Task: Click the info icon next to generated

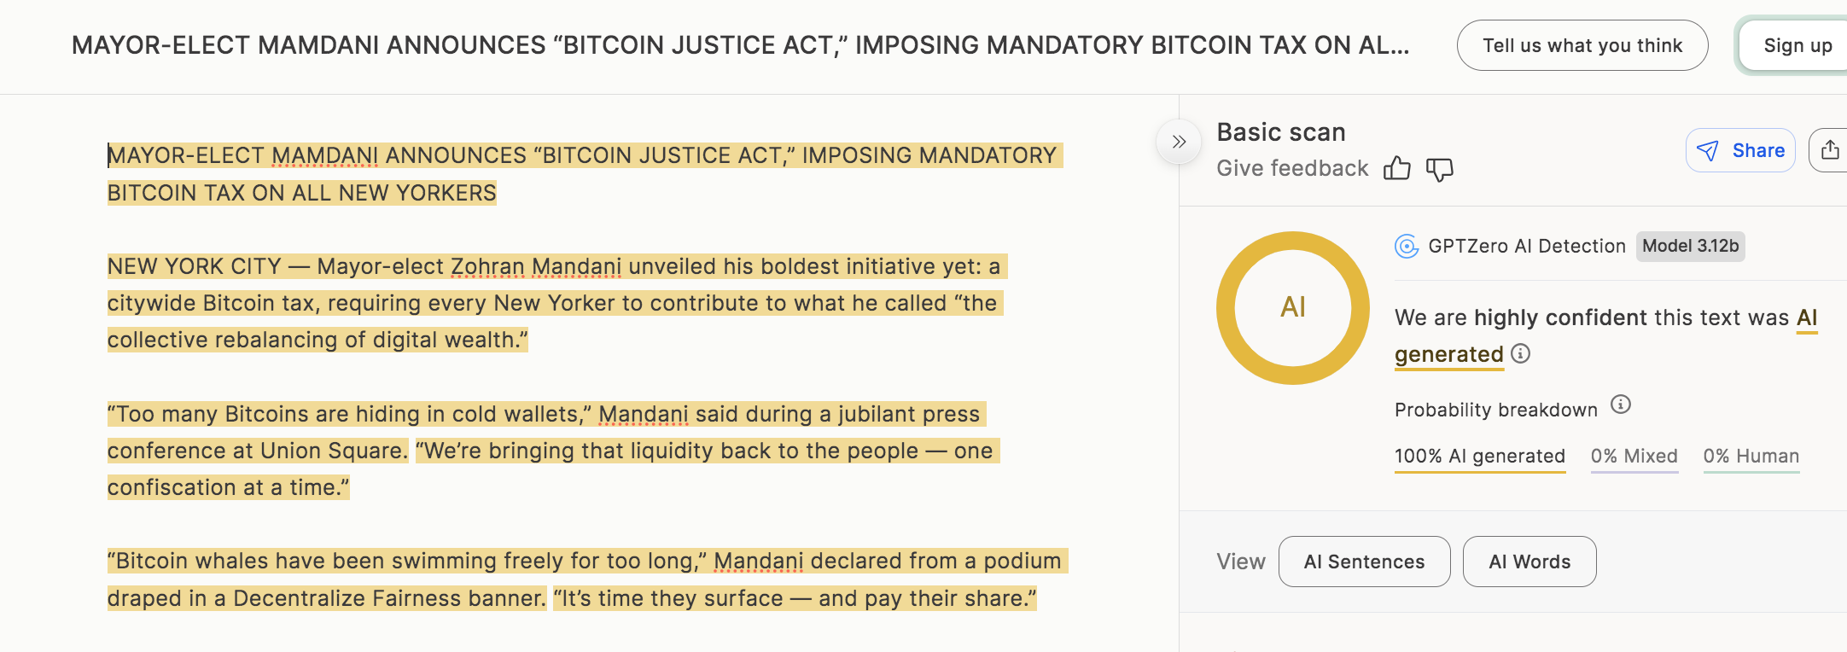Action: (x=1520, y=353)
